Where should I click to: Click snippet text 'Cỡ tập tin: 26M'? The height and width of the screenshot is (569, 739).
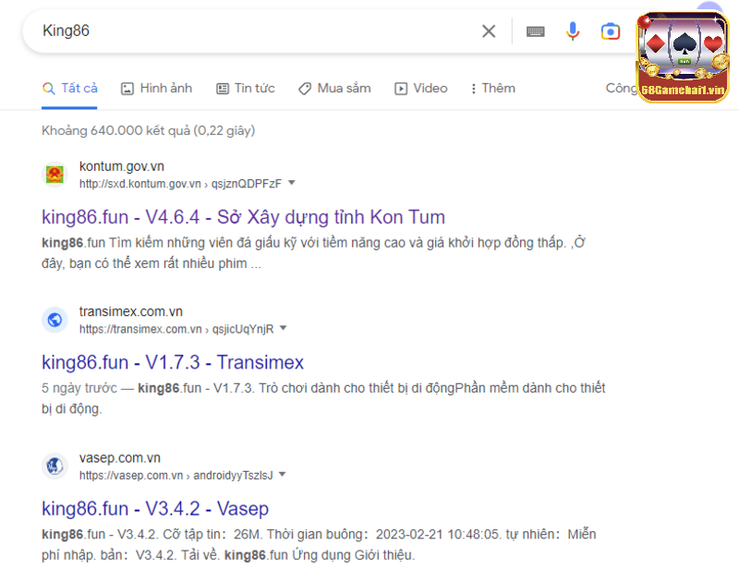(x=209, y=535)
